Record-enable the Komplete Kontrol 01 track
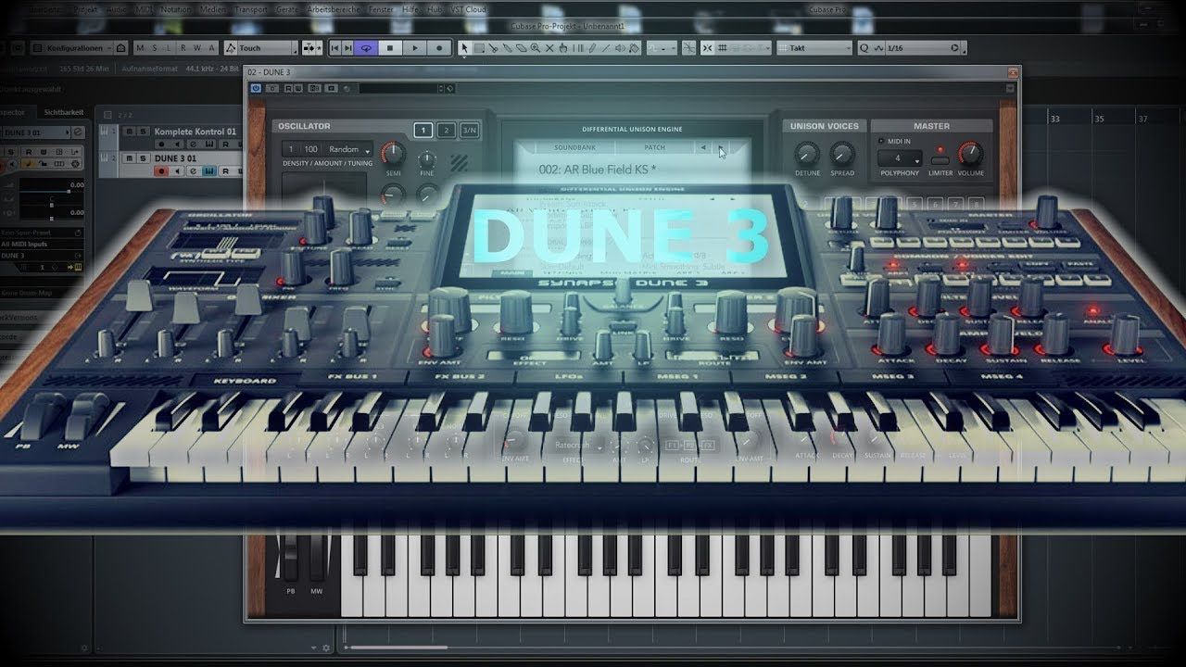Screen dimensions: 1186x667 [x=161, y=145]
